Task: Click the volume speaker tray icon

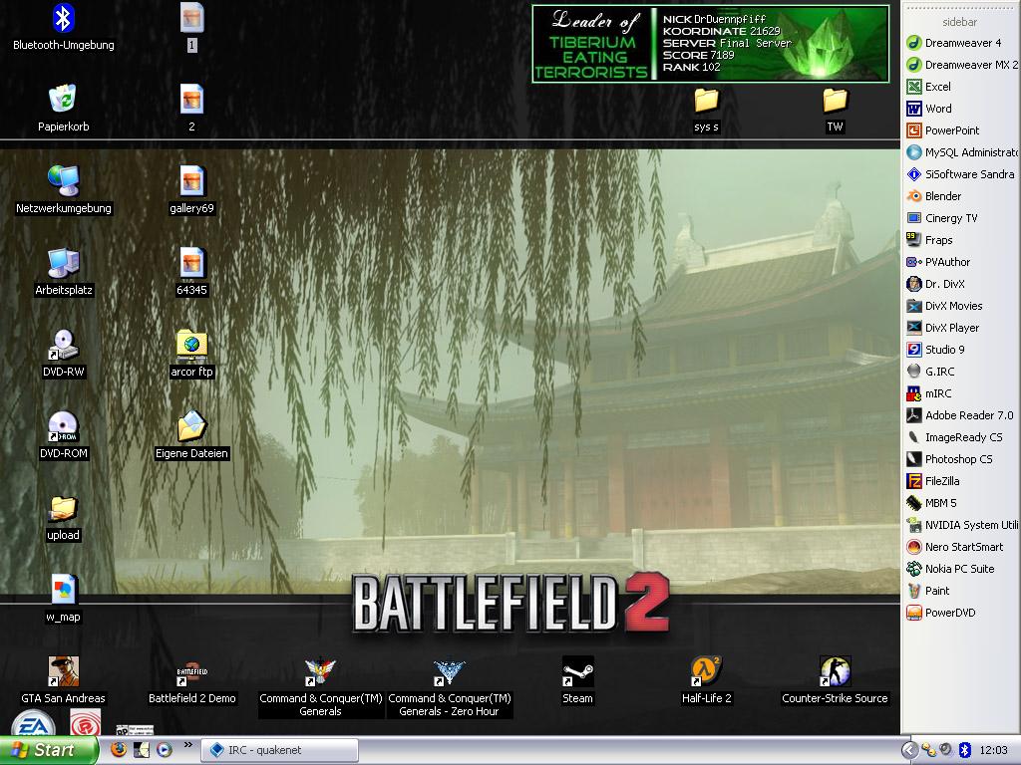Action: 946,750
